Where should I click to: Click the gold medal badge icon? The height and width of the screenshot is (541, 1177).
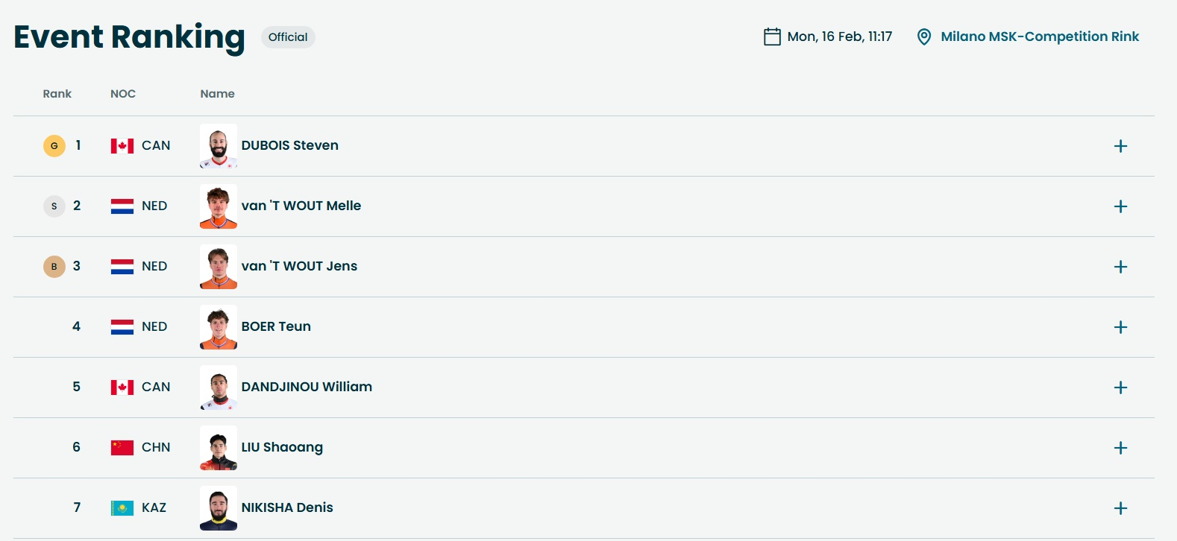click(x=54, y=146)
